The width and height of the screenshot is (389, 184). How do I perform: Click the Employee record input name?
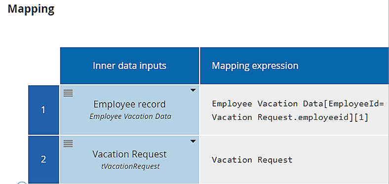pyautogui.click(x=129, y=104)
